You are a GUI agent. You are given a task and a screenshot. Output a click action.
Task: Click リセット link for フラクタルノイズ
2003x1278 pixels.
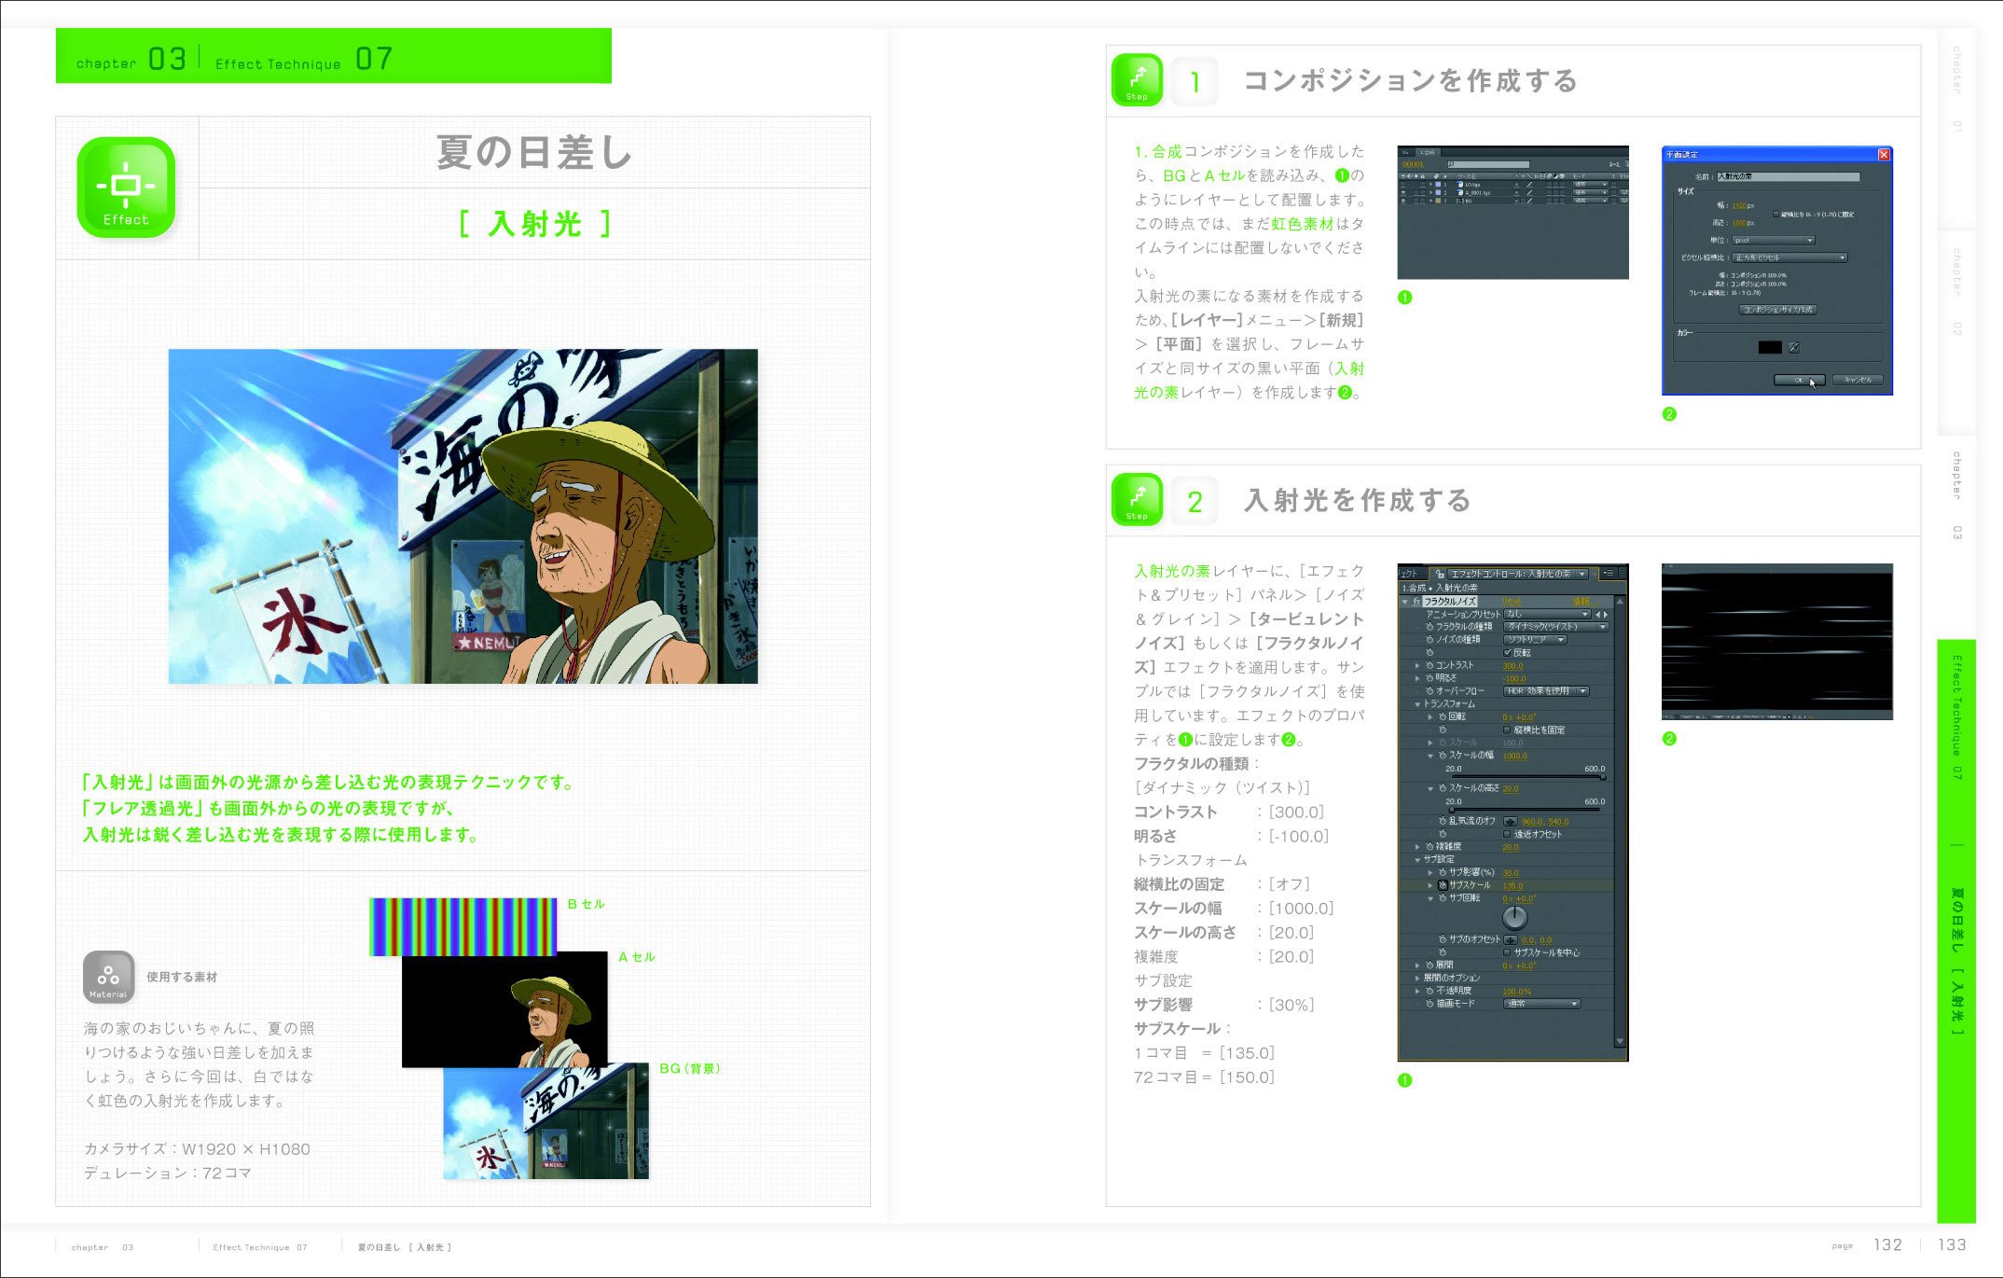[1512, 602]
